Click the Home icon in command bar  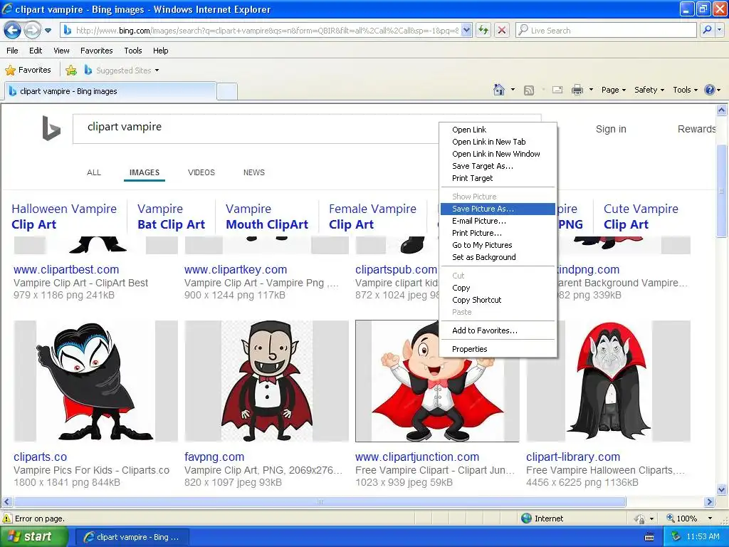499,90
